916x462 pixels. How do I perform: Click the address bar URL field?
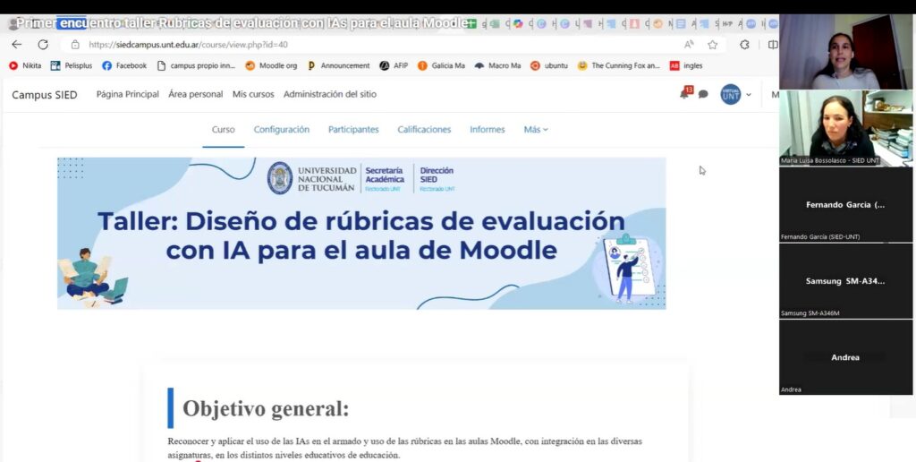coord(358,45)
